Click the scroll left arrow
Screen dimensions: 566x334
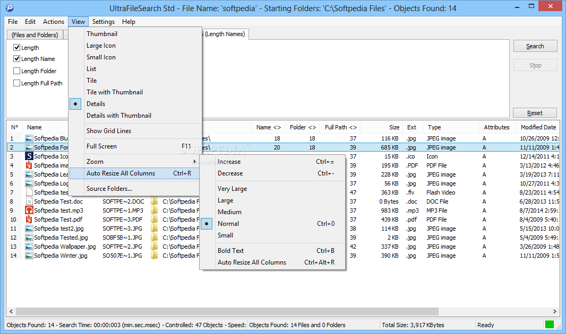[11, 311]
